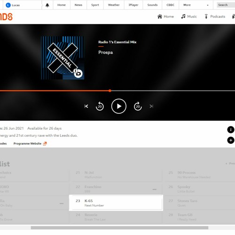
Task: Go to the News section
Action: (78, 5)
